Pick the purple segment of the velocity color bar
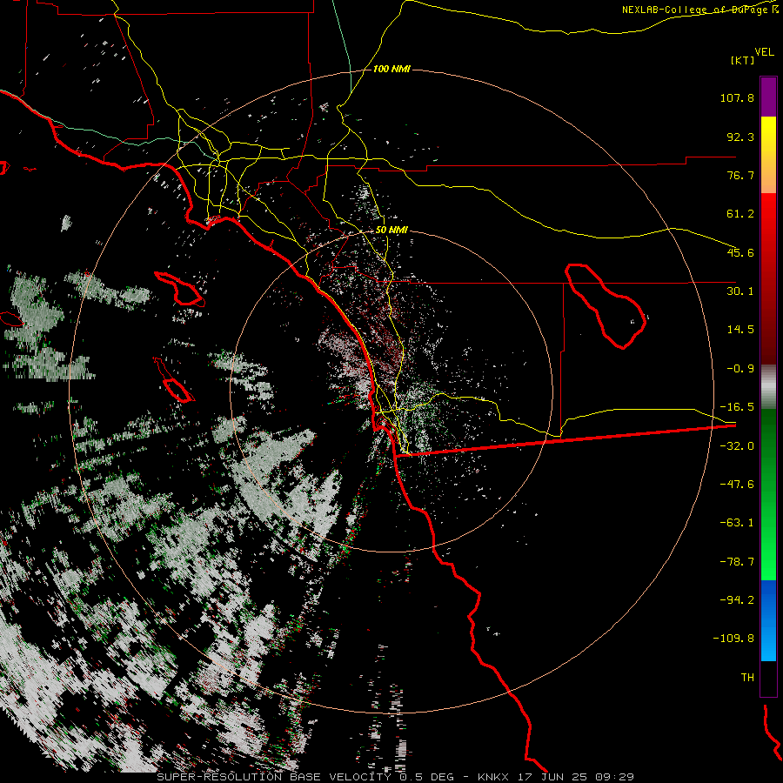Viewport: 783px width, 783px height. click(768, 97)
